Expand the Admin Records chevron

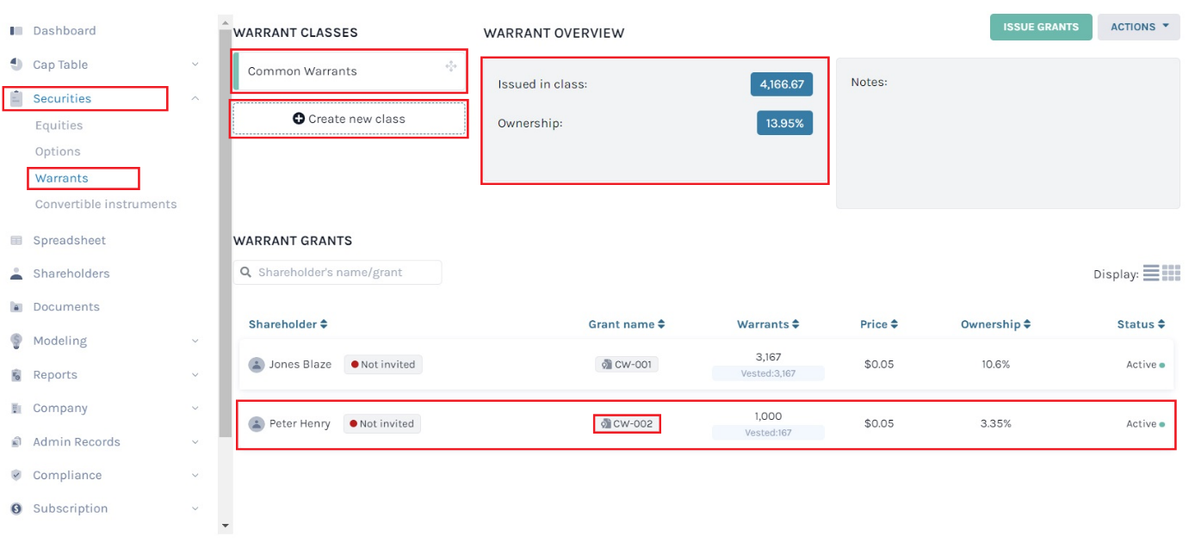pyautogui.click(x=195, y=442)
